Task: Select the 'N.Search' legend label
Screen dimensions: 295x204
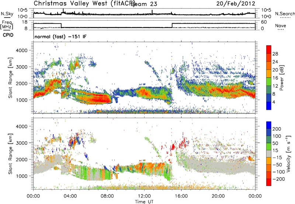Action: (285, 14)
